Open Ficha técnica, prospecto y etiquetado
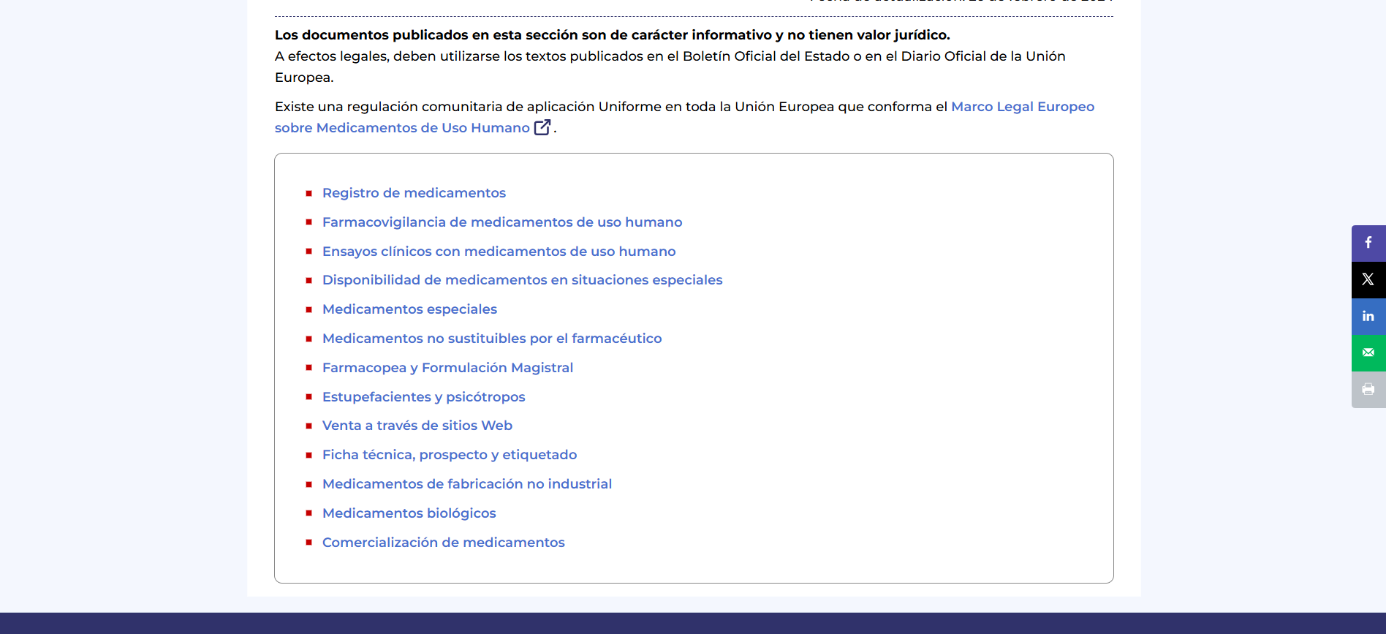This screenshot has height=634, width=1386. point(450,455)
